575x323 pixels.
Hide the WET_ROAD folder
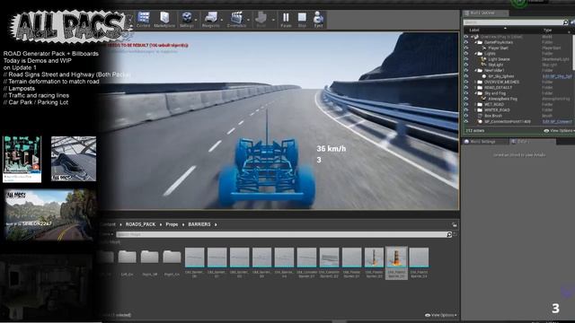pyautogui.click(x=466, y=104)
